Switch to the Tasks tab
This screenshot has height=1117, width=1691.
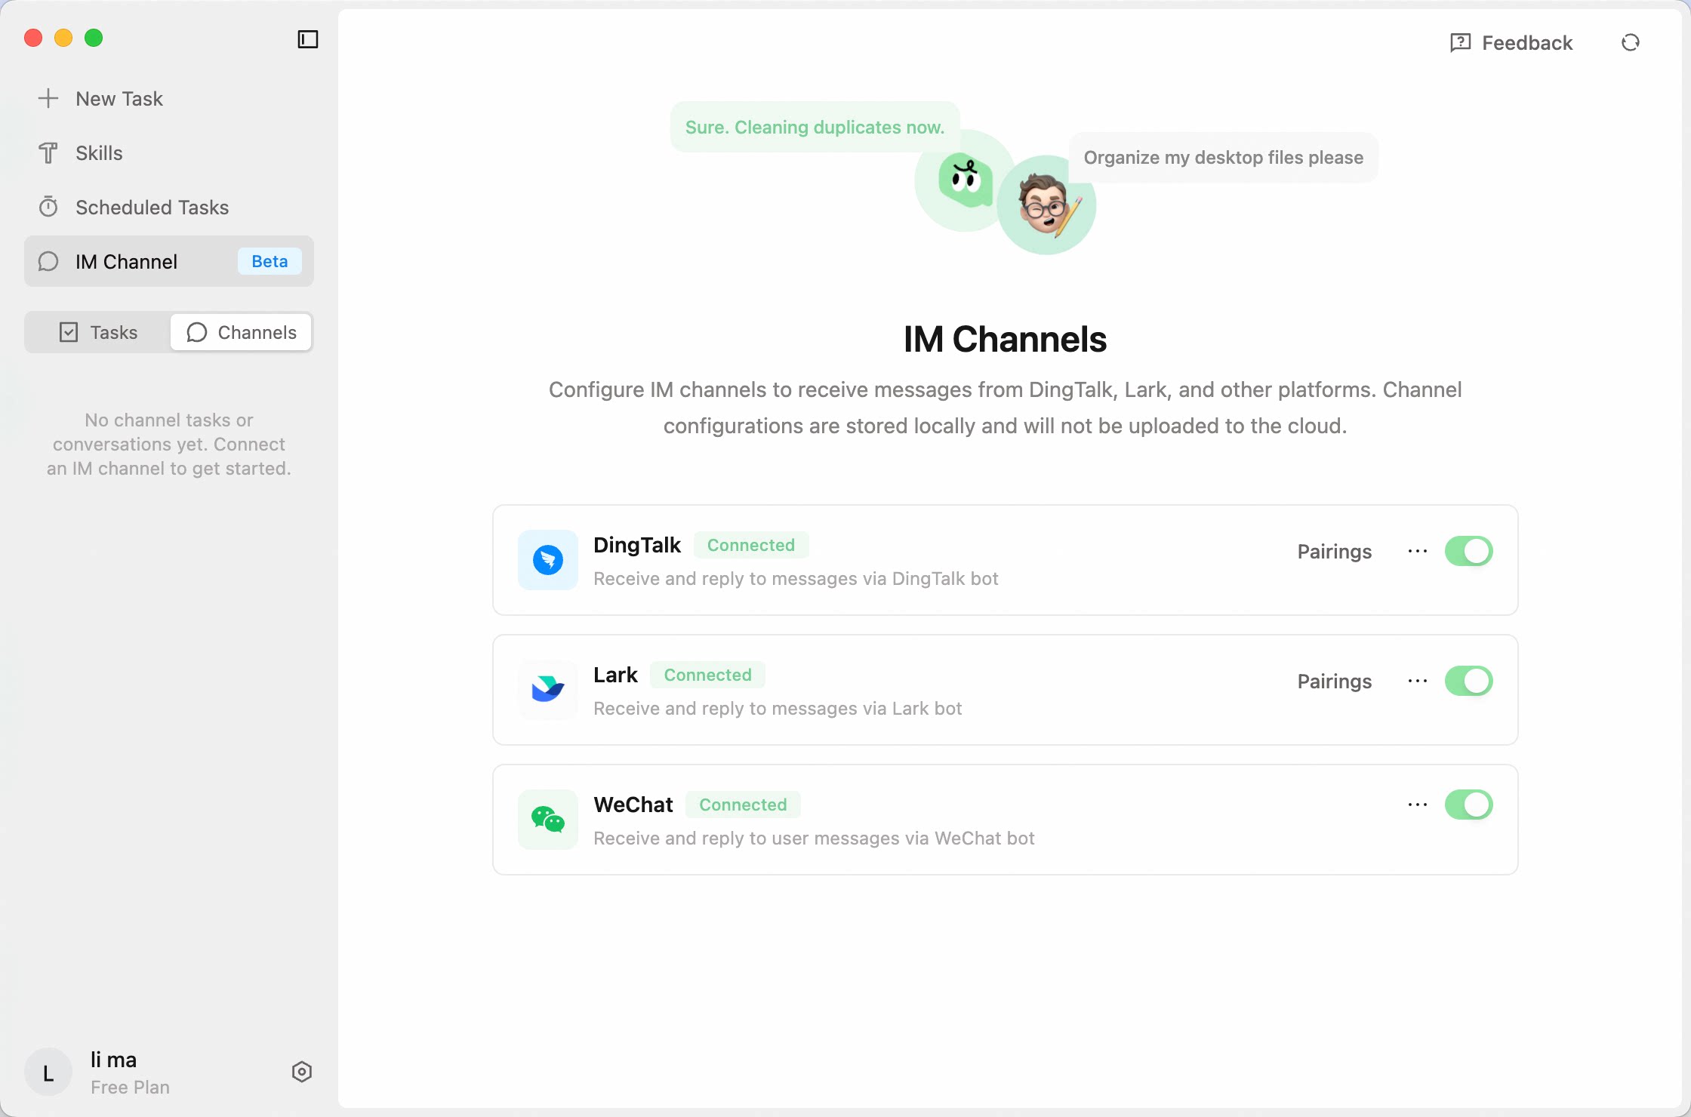(x=98, y=332)
